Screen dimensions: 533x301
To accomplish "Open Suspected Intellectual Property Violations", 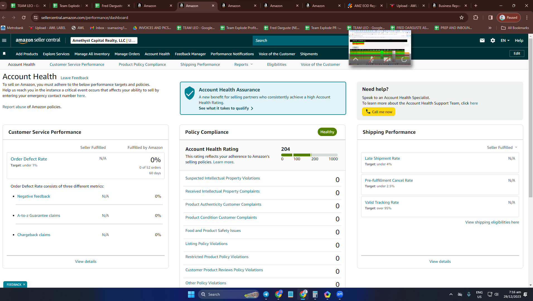I will 223,178.
